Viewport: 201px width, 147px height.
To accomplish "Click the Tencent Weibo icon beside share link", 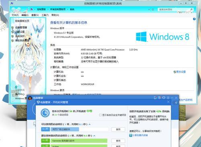I will click(x=131, y=135).
